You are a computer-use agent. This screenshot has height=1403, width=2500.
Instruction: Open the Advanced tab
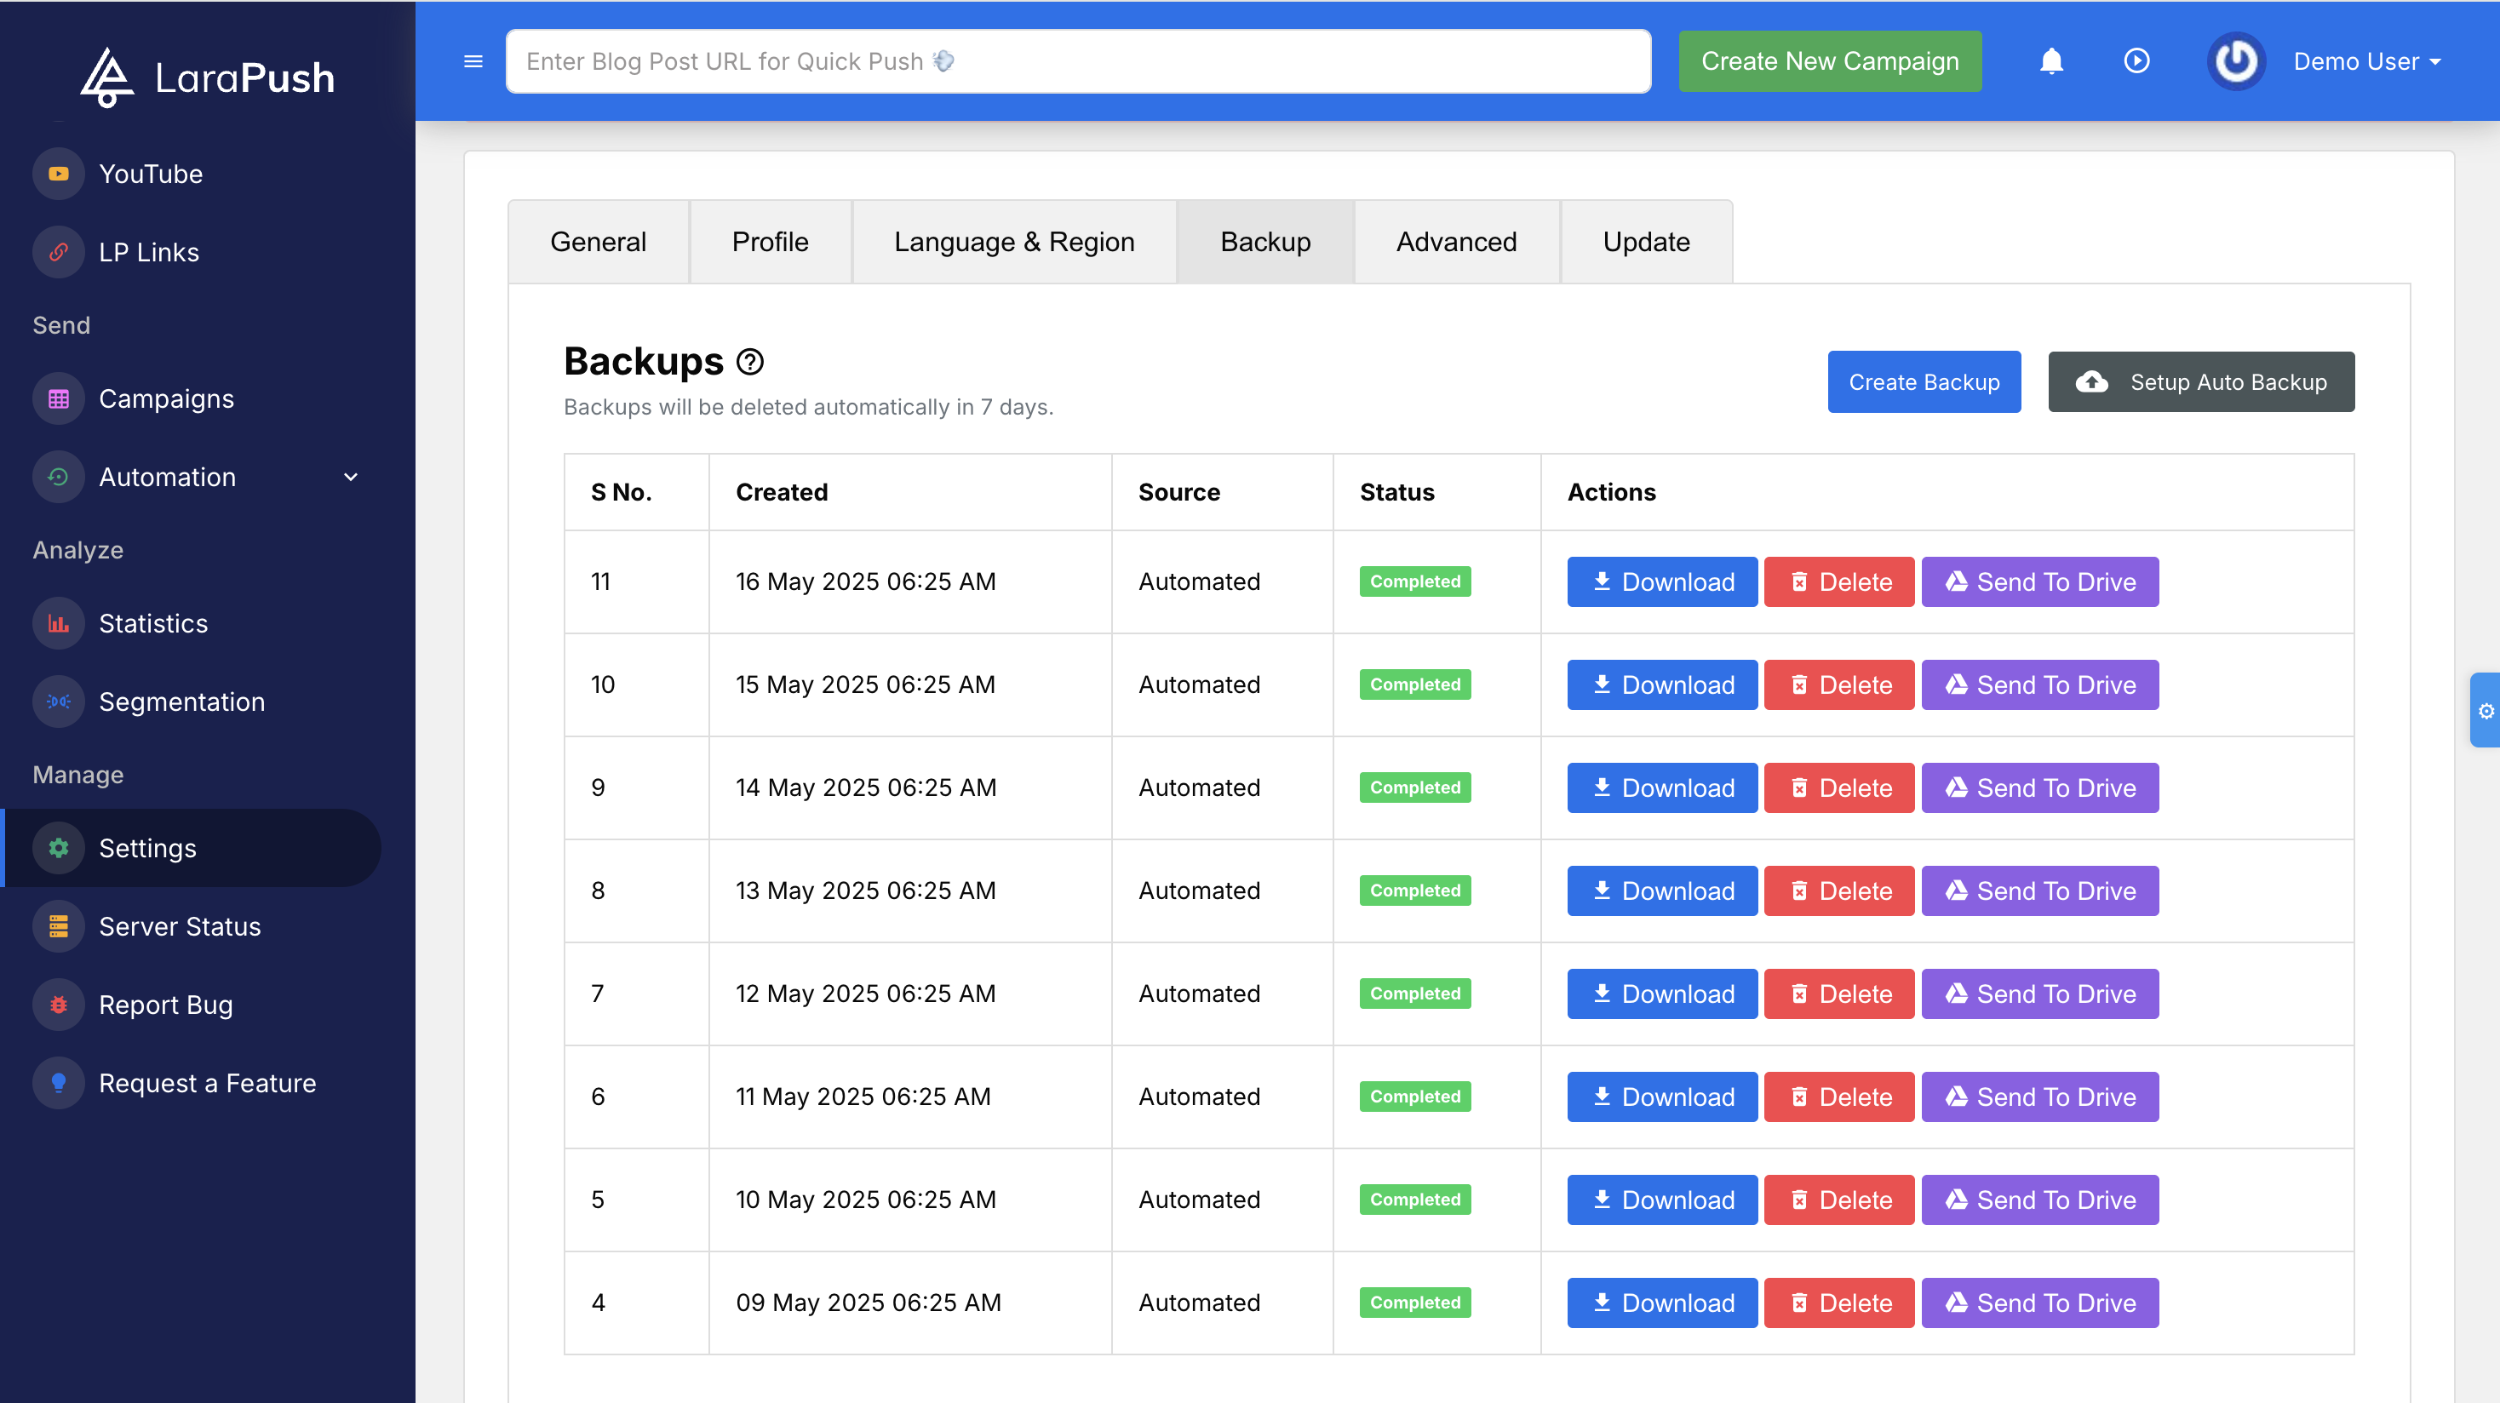[x=1456, y=242]
